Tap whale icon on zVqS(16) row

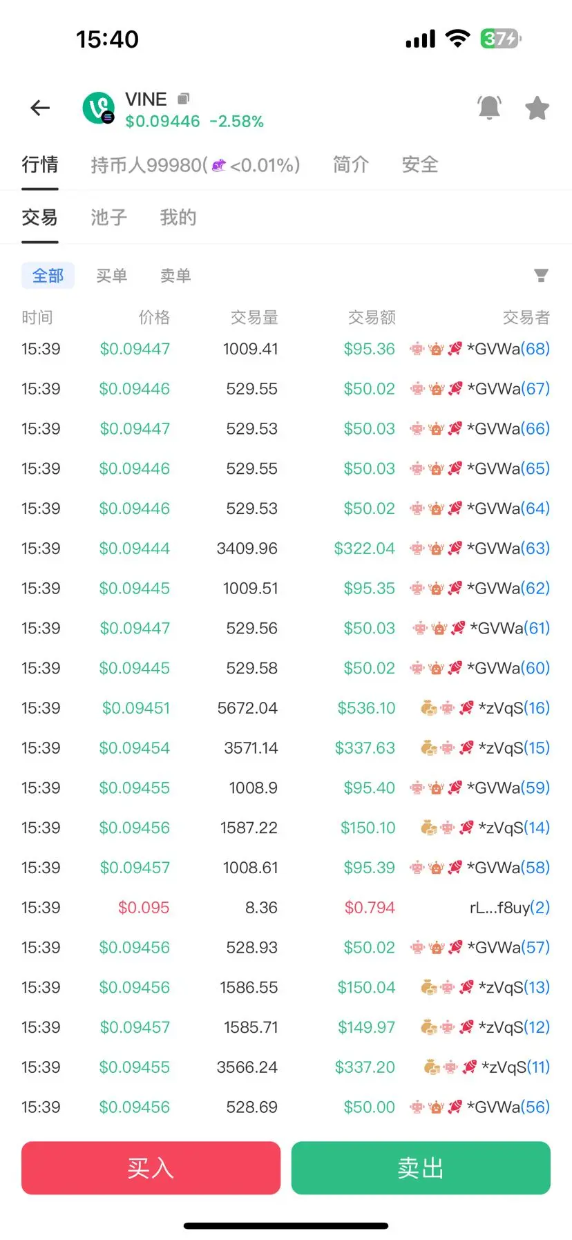click(x=428, y=708)
